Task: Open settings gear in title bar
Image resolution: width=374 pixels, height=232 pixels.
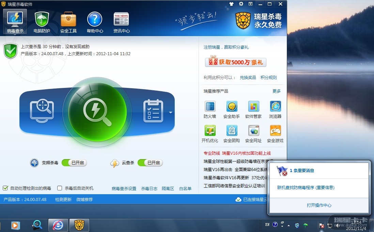Action: [241, 4]
